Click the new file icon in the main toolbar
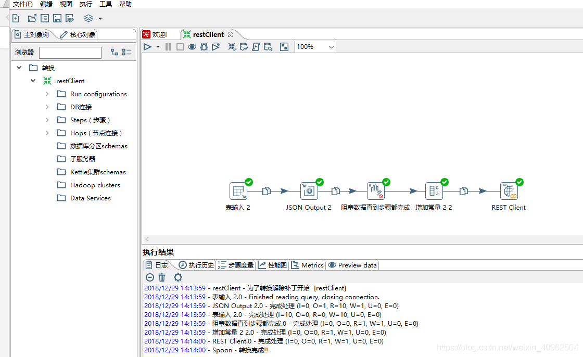The height and width of the screenshot is (357, 583). pyautogui.click(x=16, y=18)
